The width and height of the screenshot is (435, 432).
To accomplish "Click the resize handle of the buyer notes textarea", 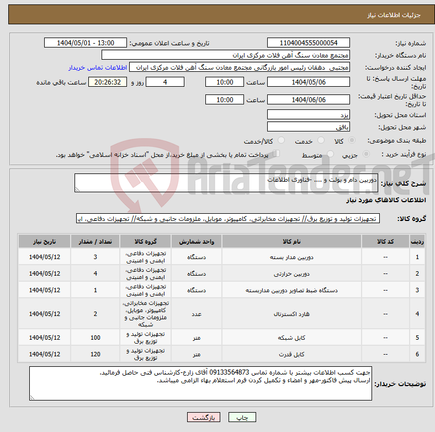I will (32, 398).
